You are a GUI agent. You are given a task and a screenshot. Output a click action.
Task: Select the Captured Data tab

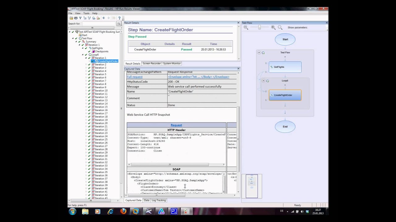133,200
